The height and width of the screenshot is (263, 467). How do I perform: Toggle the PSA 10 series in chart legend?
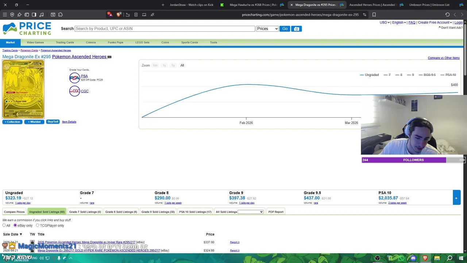(x=448, y=75)
